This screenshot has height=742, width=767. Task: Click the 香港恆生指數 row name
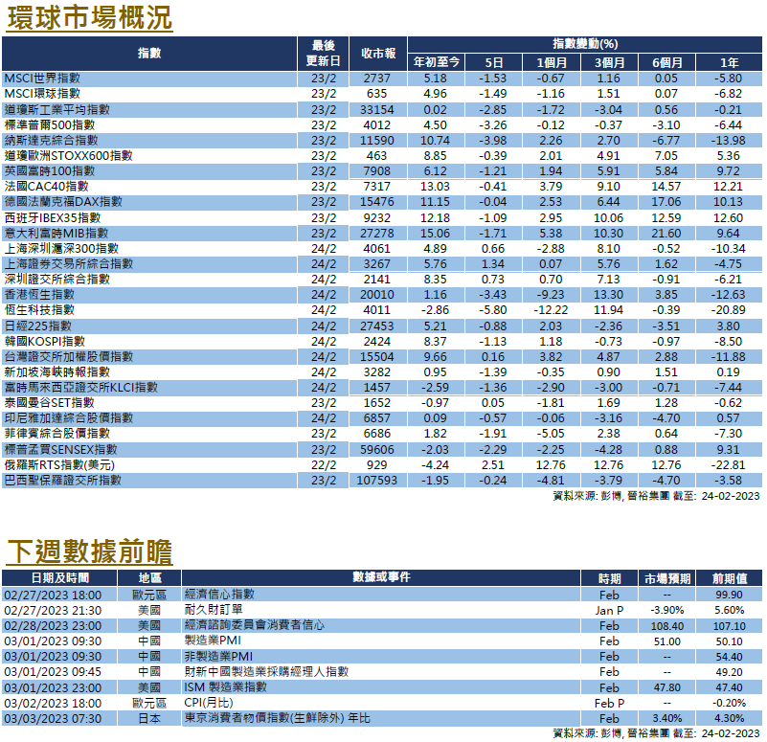click(39, 295)
